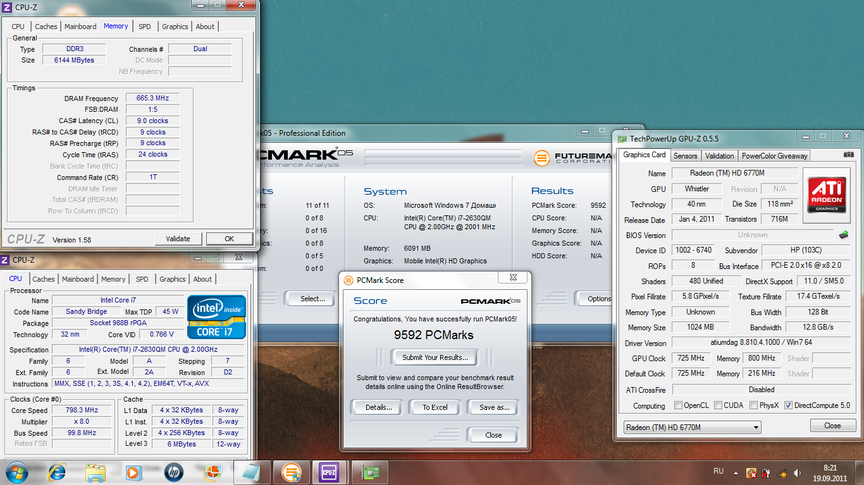Uncheck the DirectCompute 5.0 checkbox

(x=789, y=405)
